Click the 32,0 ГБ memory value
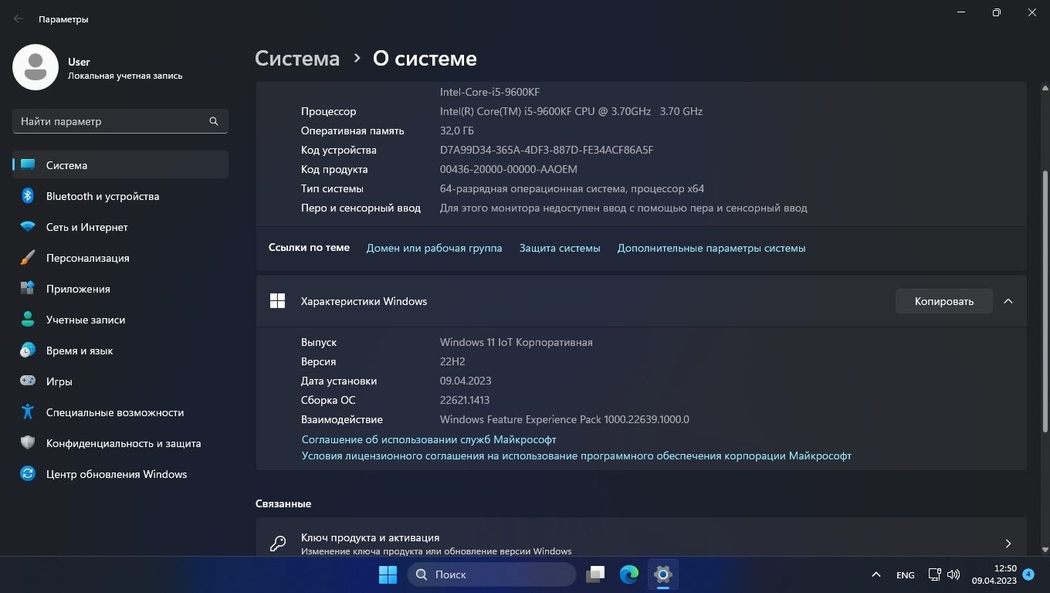This screenshot has height=593, width=1050. [457, 130]
